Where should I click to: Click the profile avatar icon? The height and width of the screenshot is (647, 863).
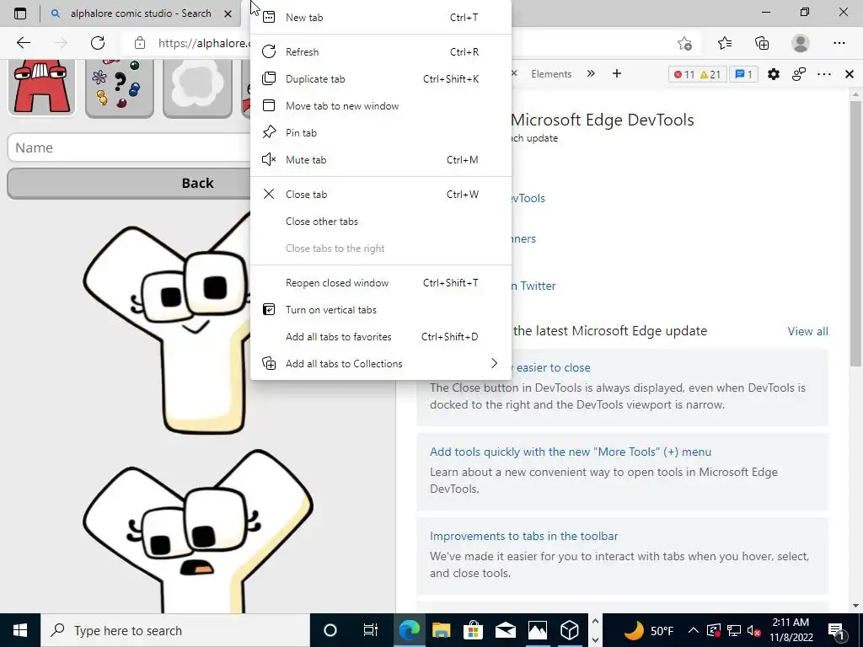801,43
